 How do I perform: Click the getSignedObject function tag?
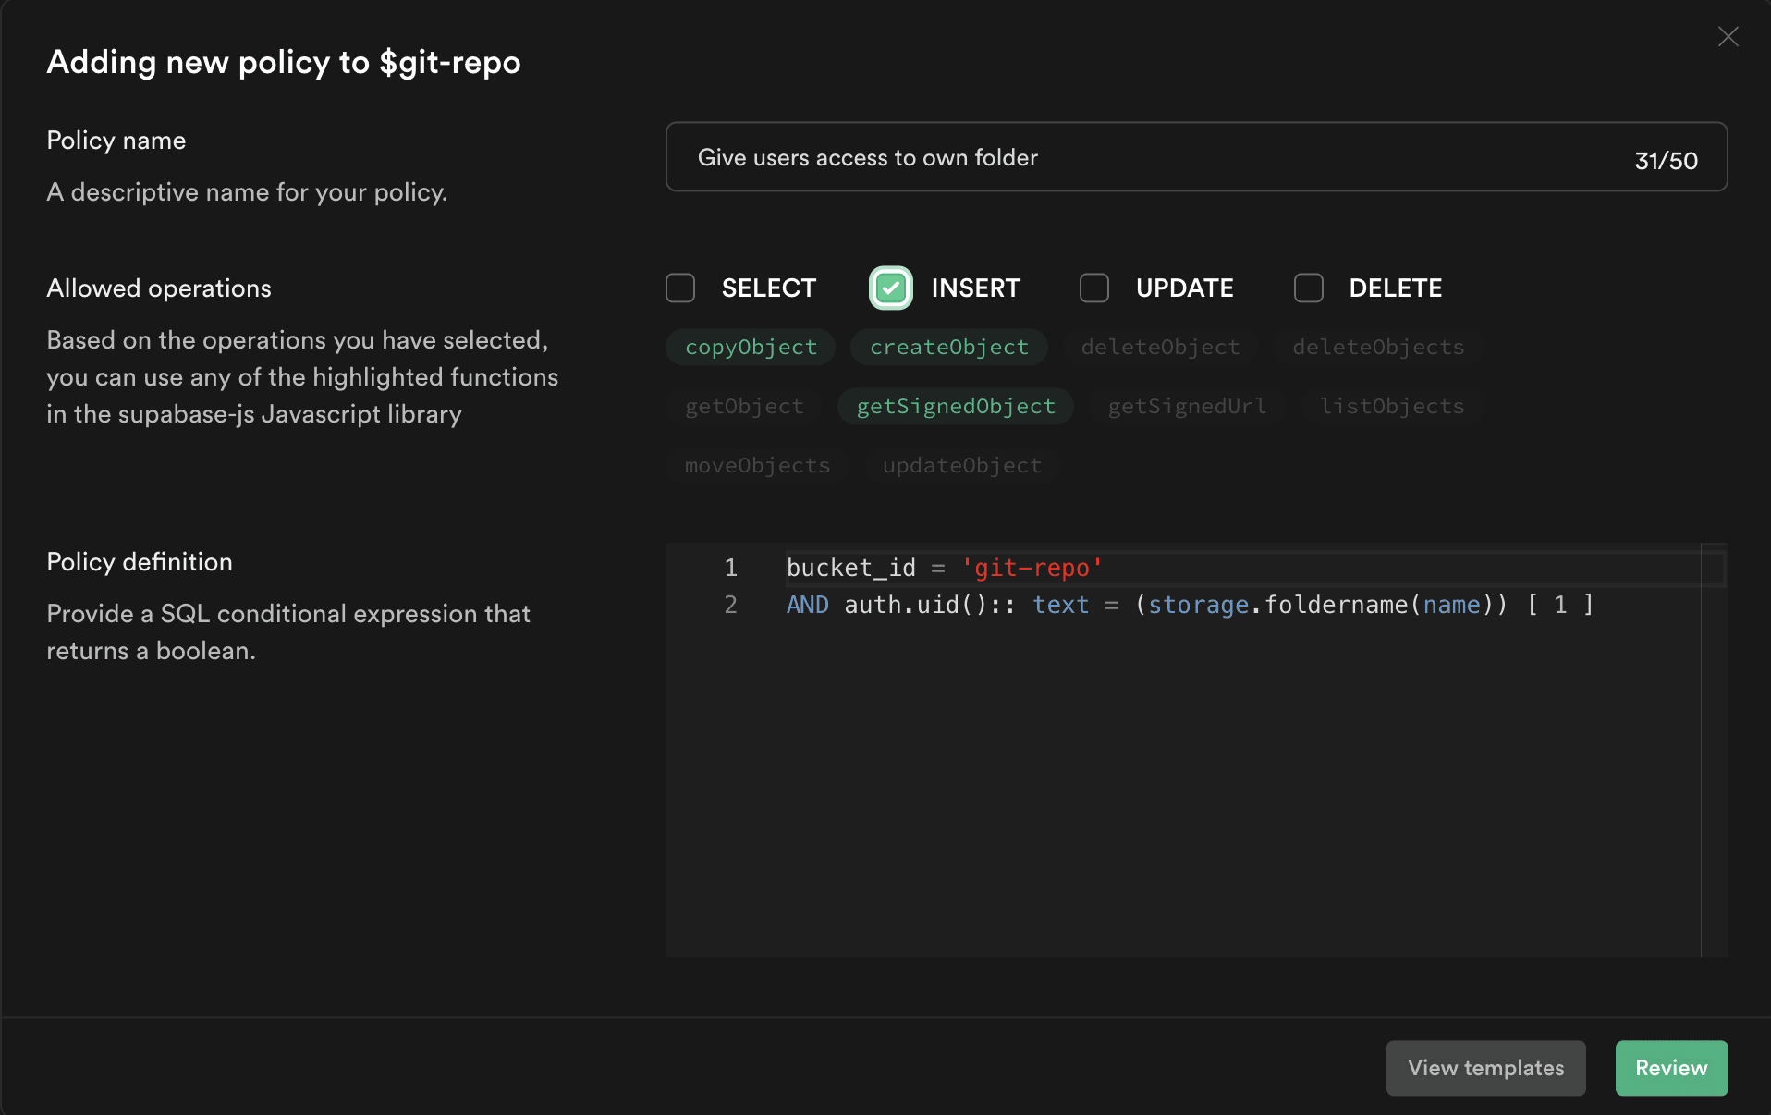(955, 407)
